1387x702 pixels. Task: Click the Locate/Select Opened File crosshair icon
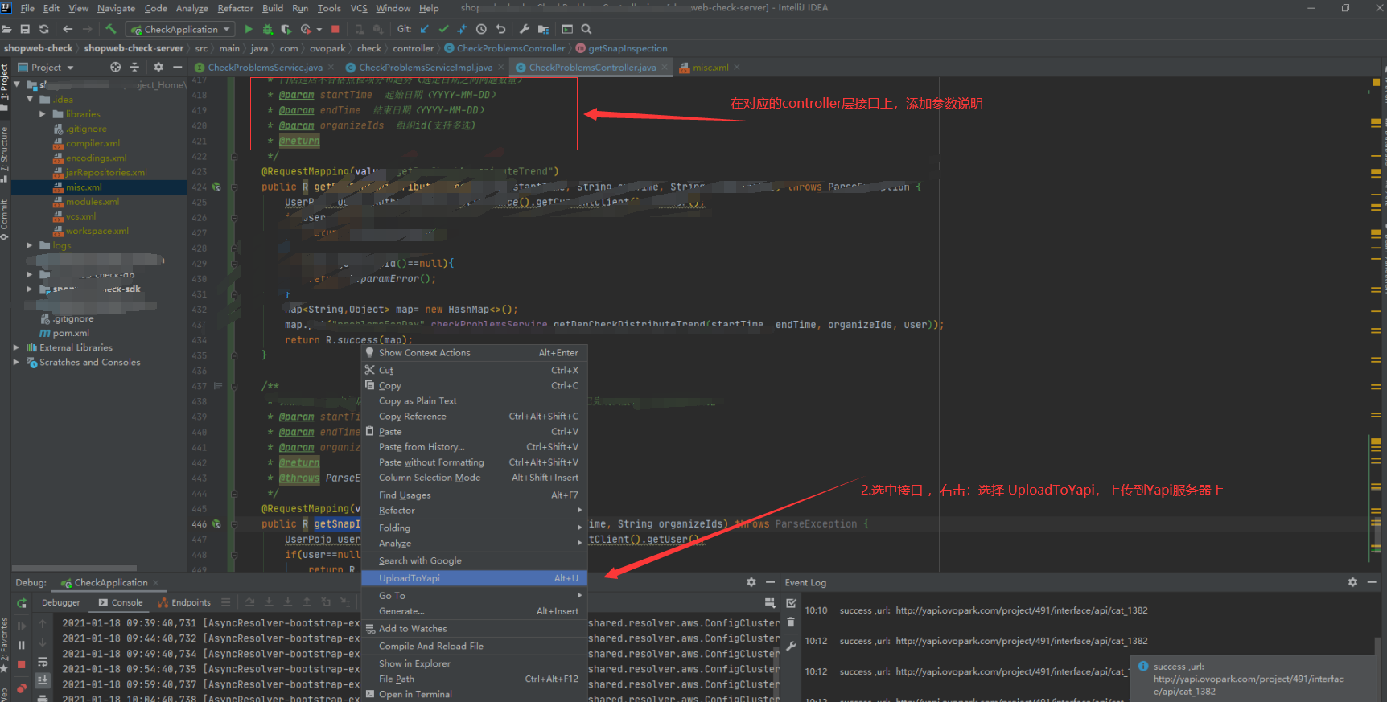click(115, 67)
